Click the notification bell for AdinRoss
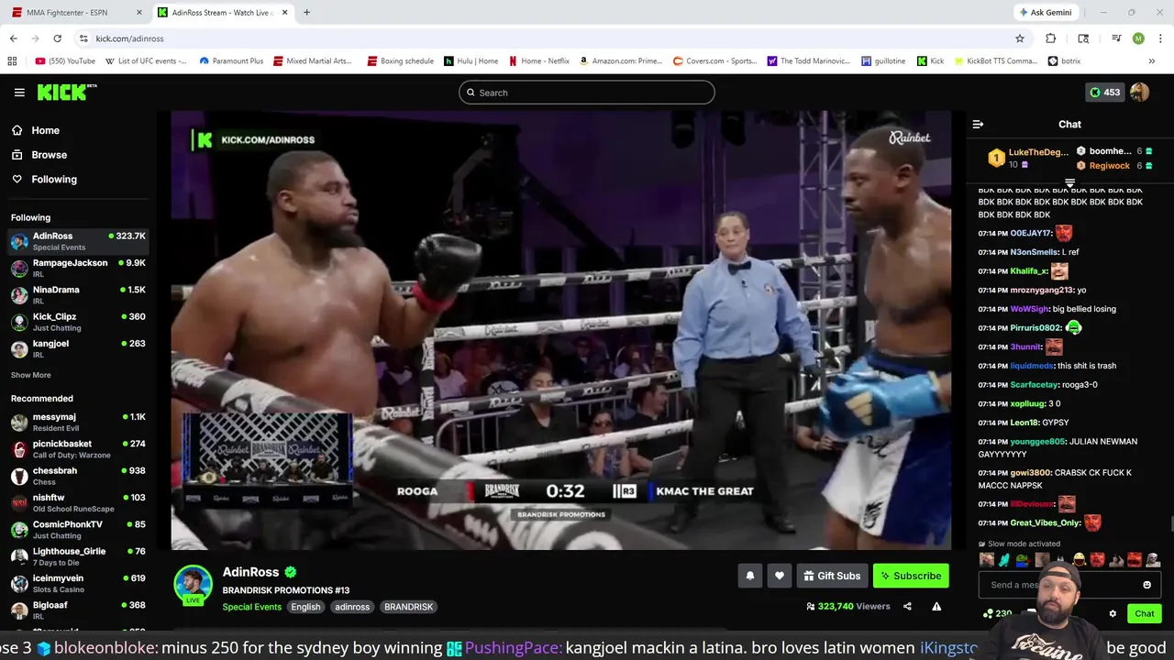The height and width of the screenshot is (660, 1174). click(750, 576)
